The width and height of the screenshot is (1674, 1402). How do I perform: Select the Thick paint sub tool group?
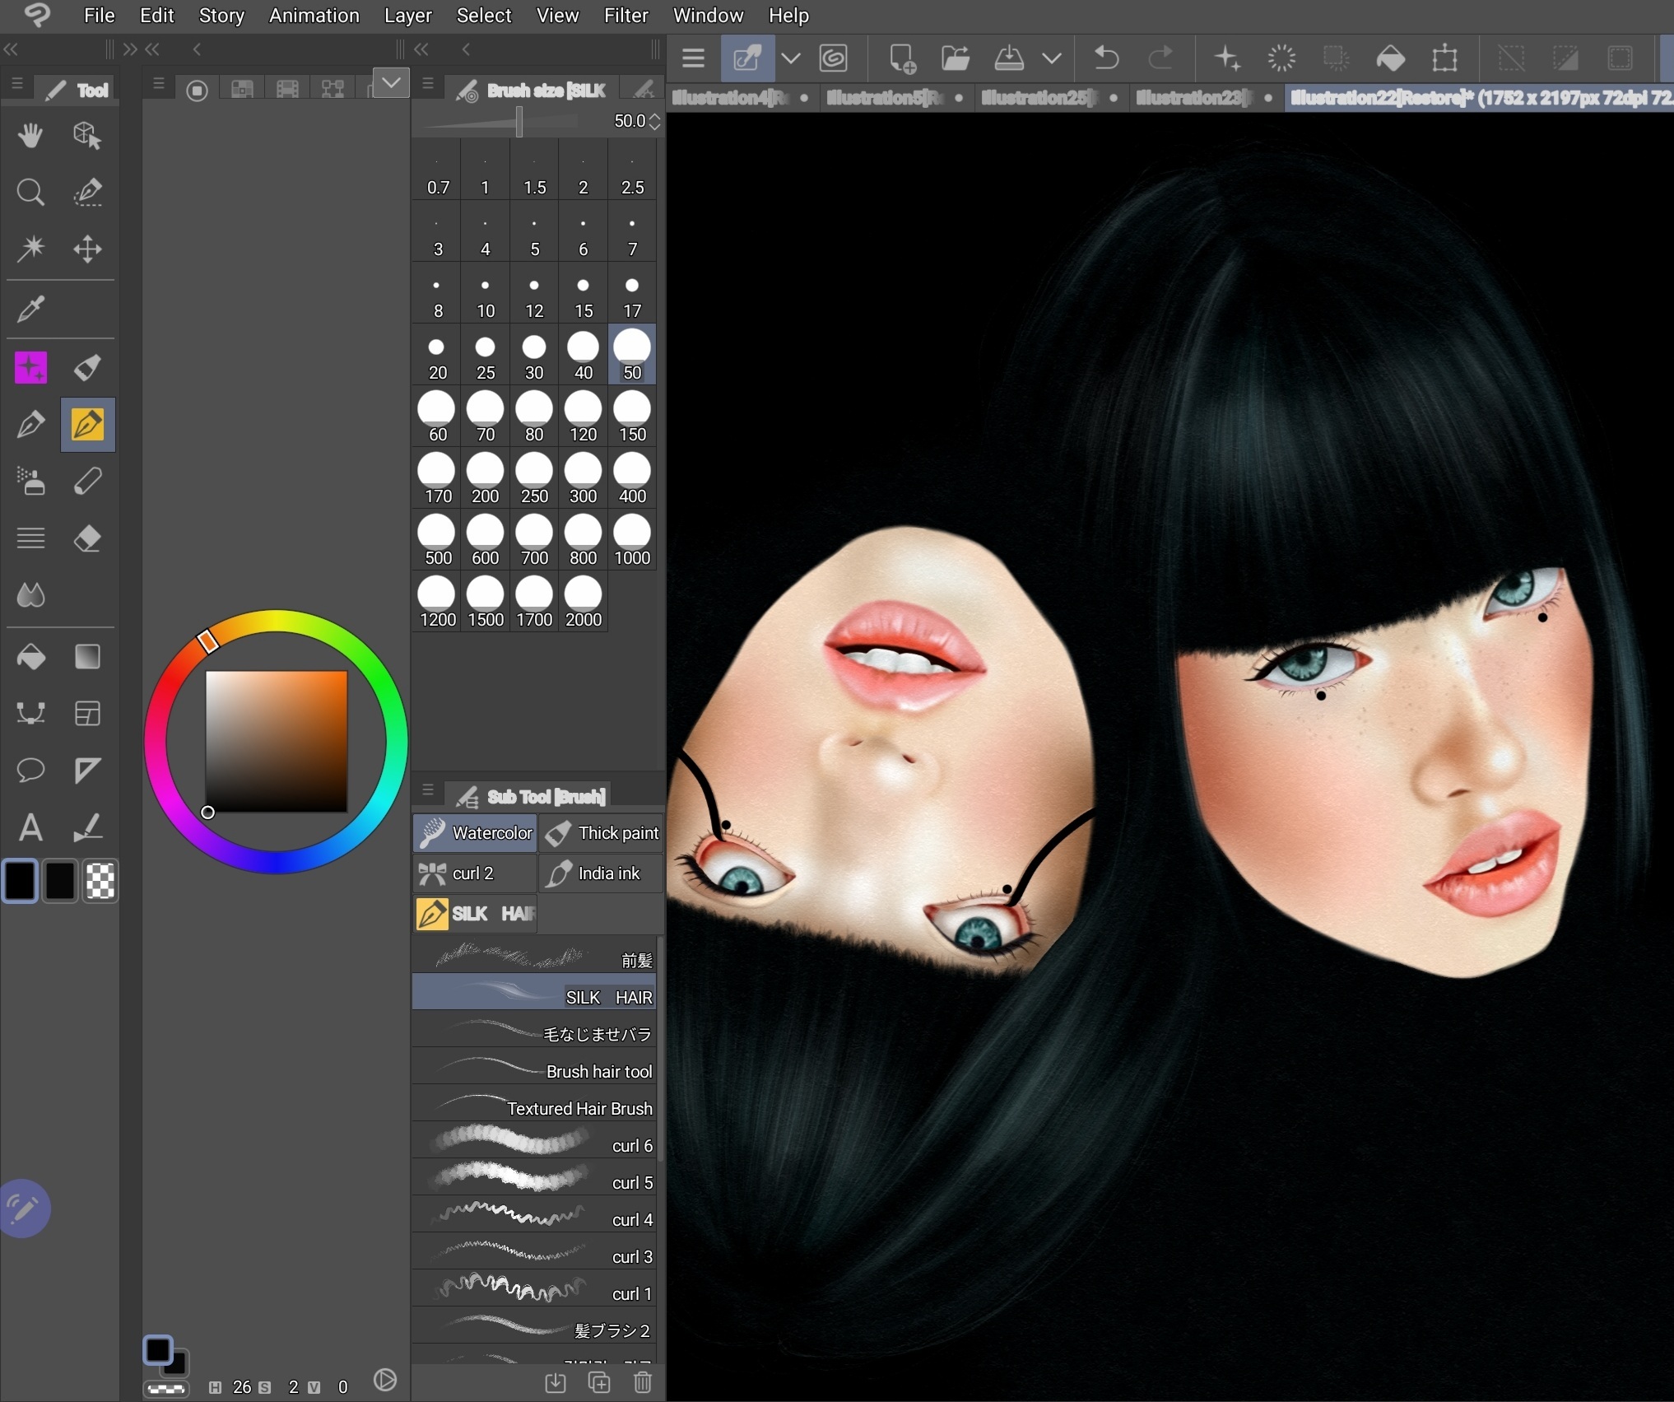[602, 832]
